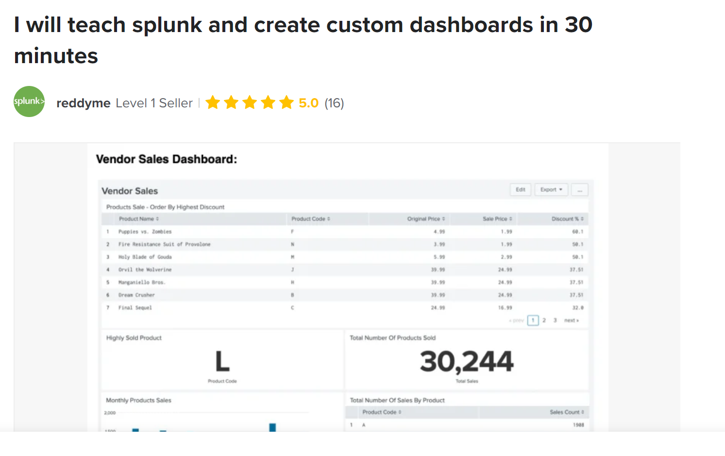Sort by Product Code column in top table

(311, 219)
